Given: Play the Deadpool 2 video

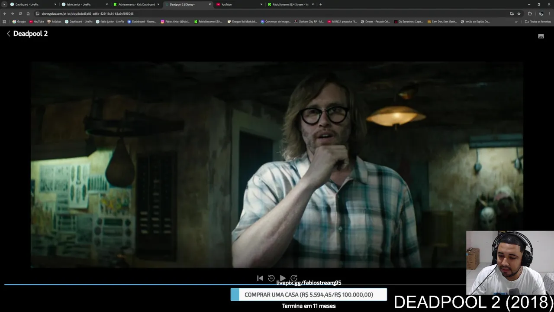Looking at the screenshot, I should pos(282,278).
